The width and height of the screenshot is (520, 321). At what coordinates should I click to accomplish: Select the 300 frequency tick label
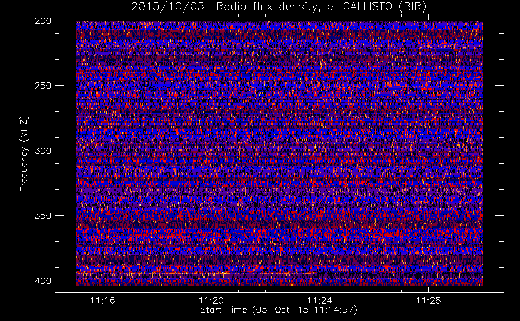[x=43, y=151]
